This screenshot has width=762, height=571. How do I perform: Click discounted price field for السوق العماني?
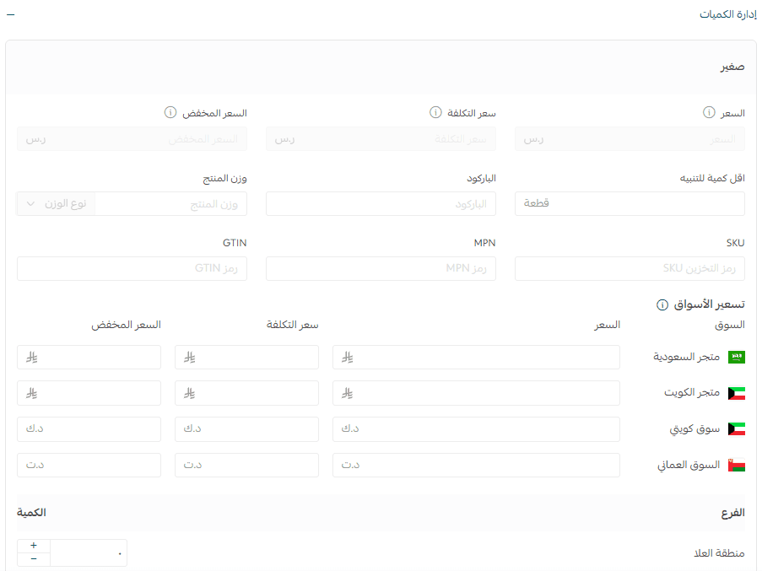click(x=89, y=466)
